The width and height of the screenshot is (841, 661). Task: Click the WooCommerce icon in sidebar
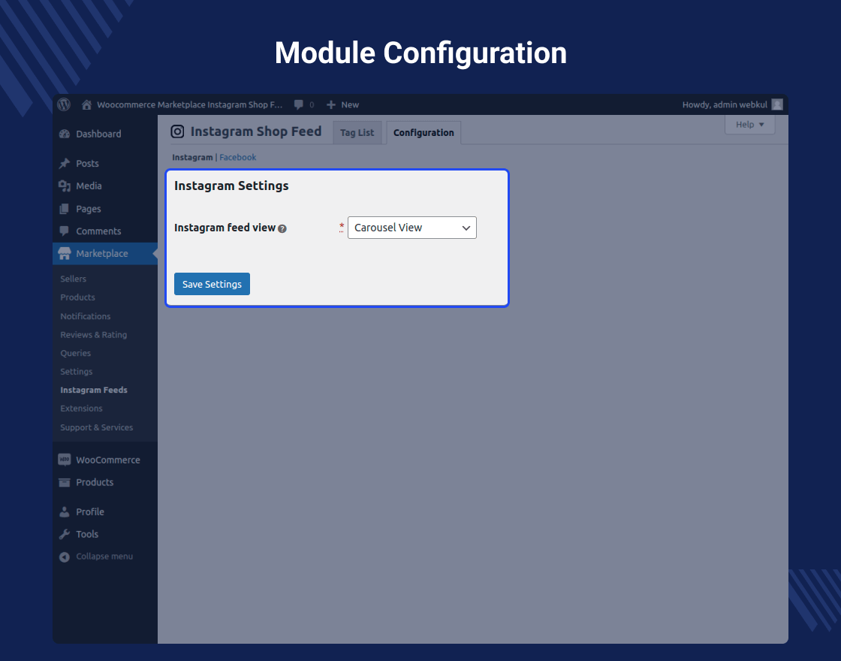pyautogui.click(x=65, y=460)
